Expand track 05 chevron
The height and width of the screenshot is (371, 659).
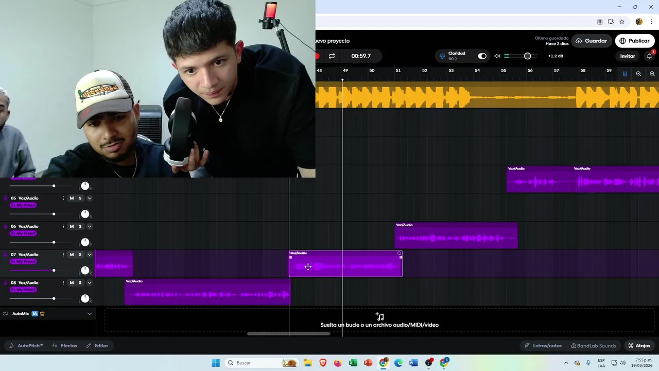click(x=89, y=198)
